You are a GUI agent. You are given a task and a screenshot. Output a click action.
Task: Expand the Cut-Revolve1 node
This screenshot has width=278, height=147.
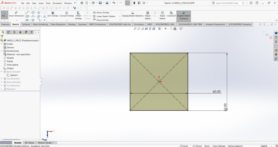pyautogui.click(x=1, y=79)
